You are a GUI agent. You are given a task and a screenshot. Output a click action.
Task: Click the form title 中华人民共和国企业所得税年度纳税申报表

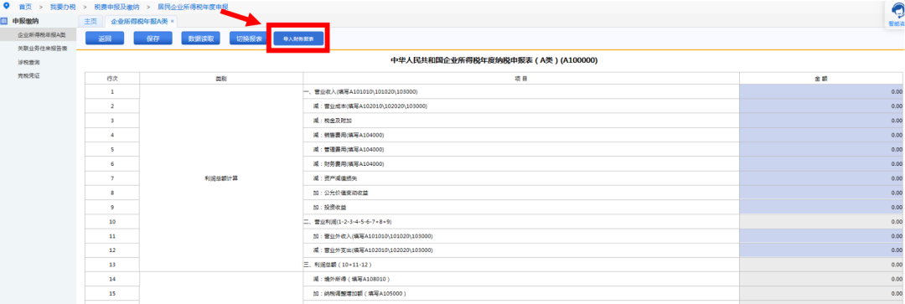(494, 60)
